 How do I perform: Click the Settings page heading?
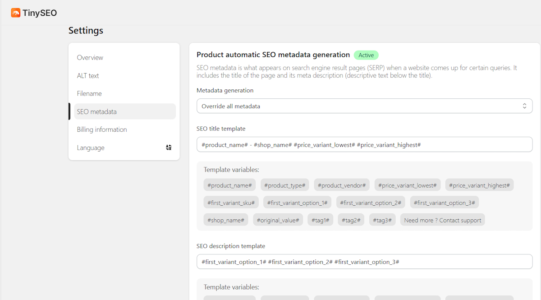(x=86, y=31)
